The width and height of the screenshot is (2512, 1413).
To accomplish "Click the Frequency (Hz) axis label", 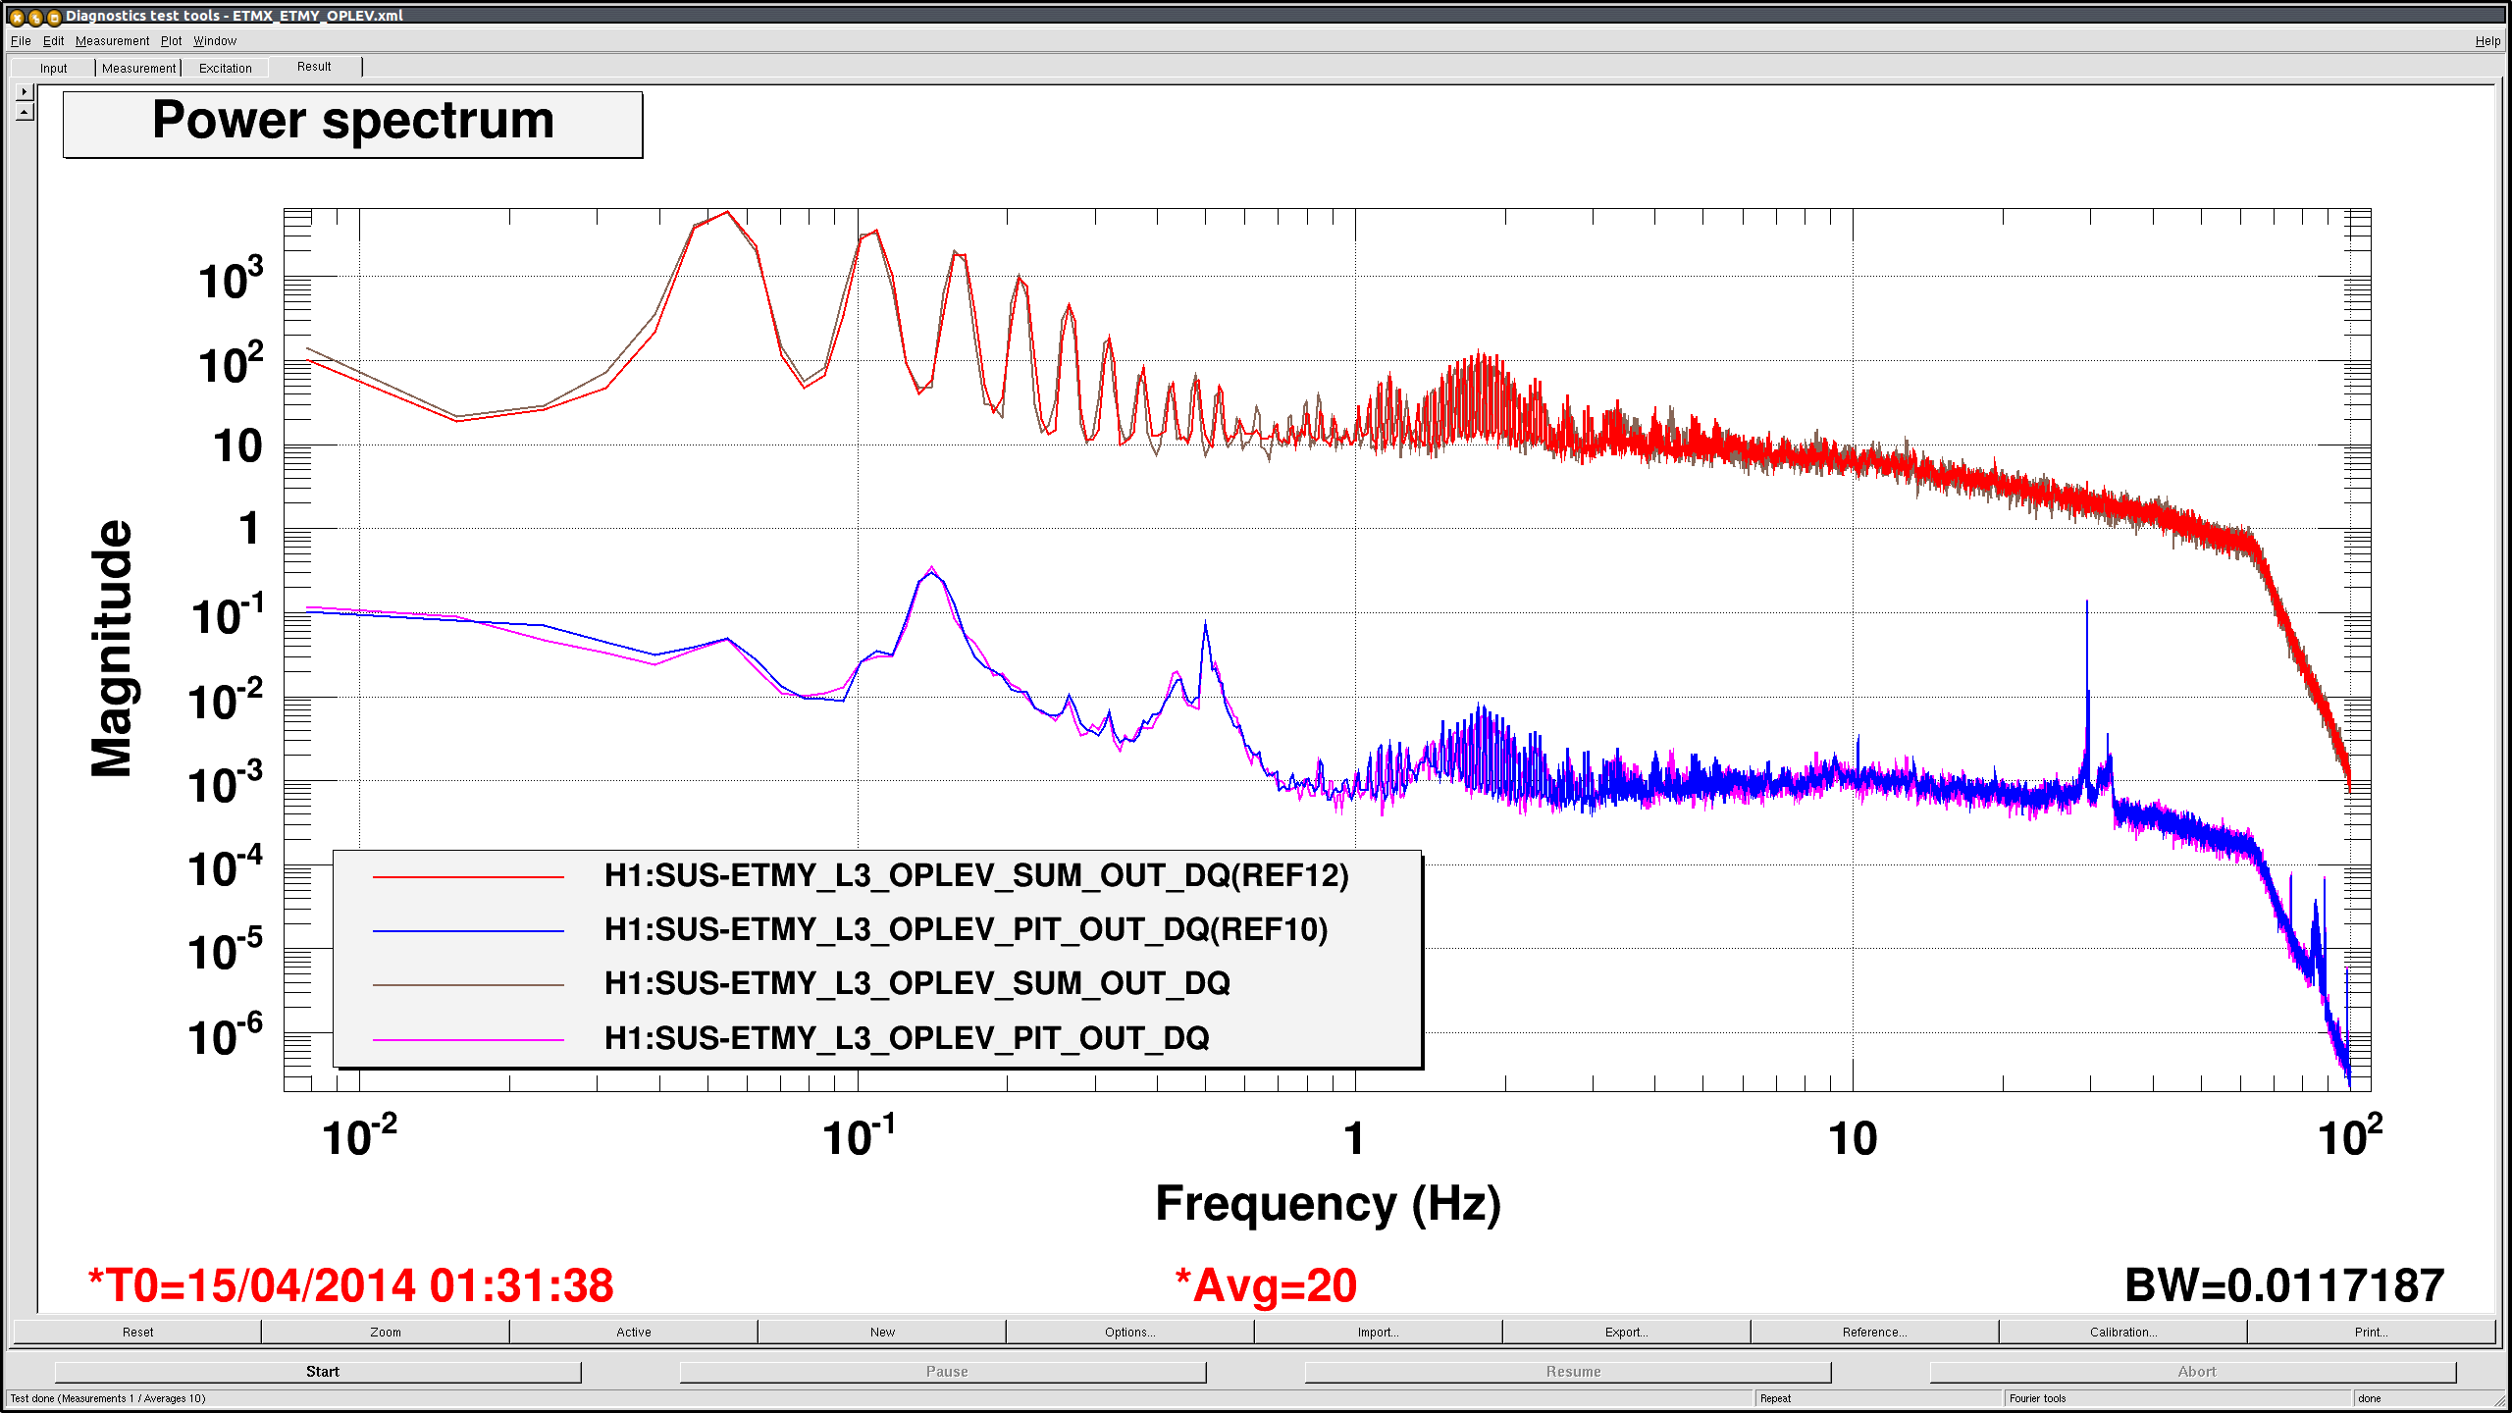I will coord(1328,1204).
